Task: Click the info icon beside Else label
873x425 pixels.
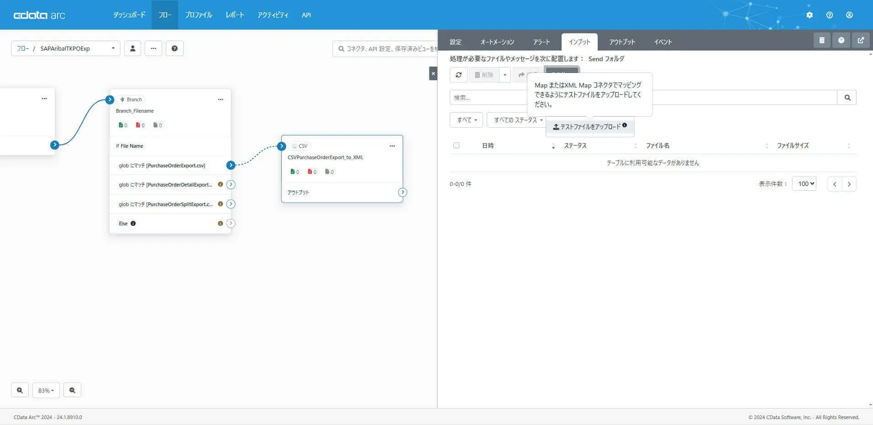Action: click(133, 223)
